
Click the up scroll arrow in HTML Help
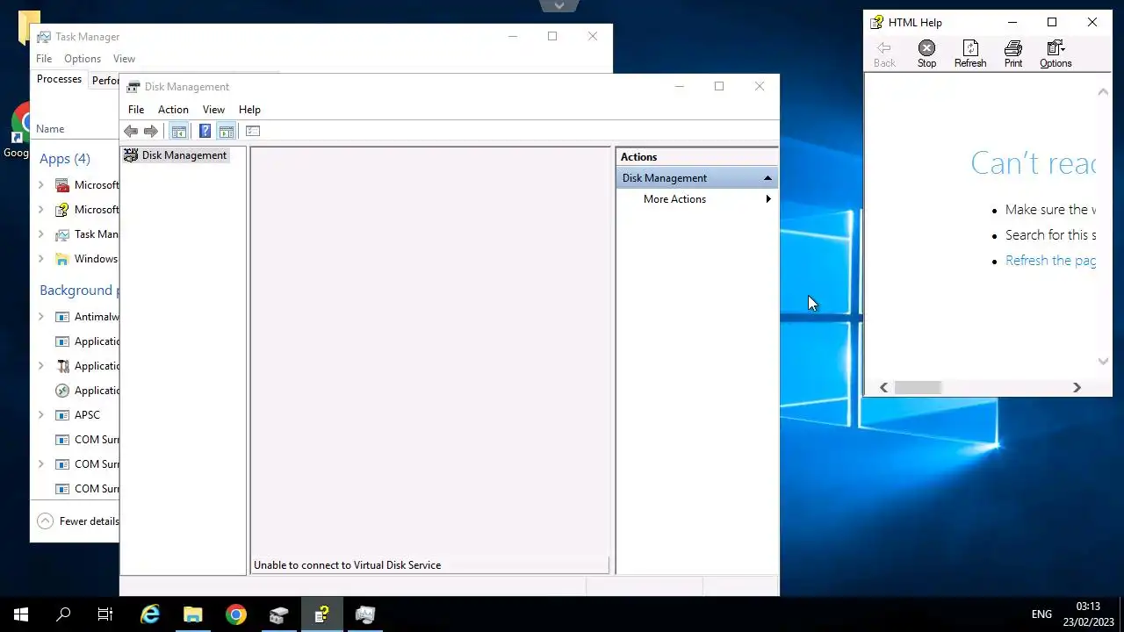tap(1104, 92)
